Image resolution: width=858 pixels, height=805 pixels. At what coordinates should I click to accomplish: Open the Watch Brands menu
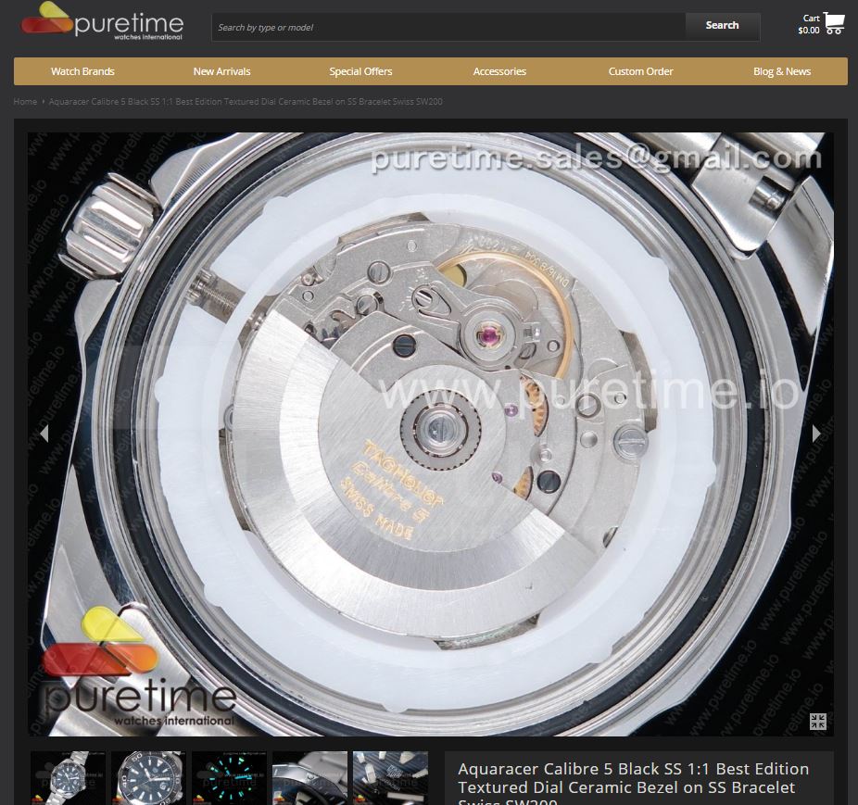tap(82, 71)
